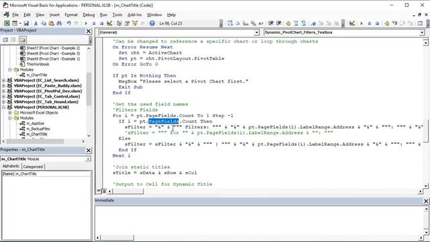The width and height of the screenshot is (430, 242).
Task: Open the Window menu
Action: [154, 15]
